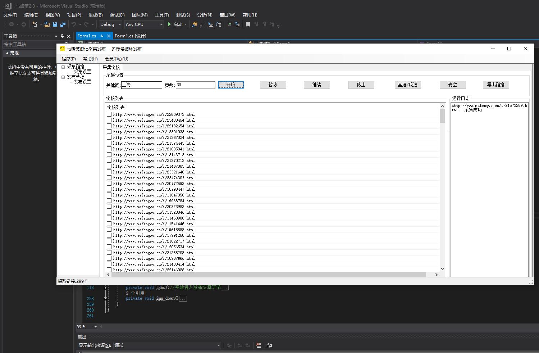Click the uncomment selected lines icon
The width and height of the screenshot is (539, 353).
tap(237, 24)
